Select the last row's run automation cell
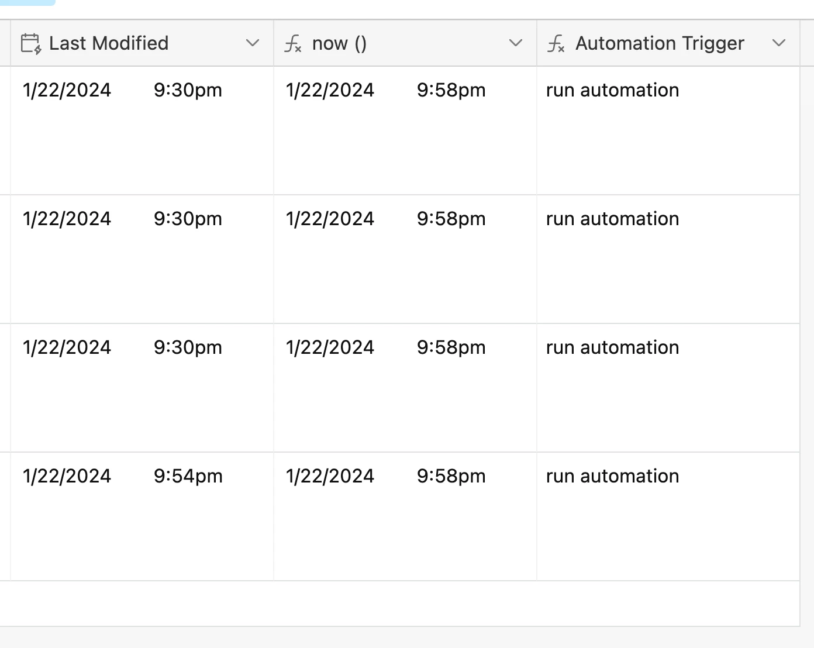The image size is (814, 648). [x=668, y=516]
